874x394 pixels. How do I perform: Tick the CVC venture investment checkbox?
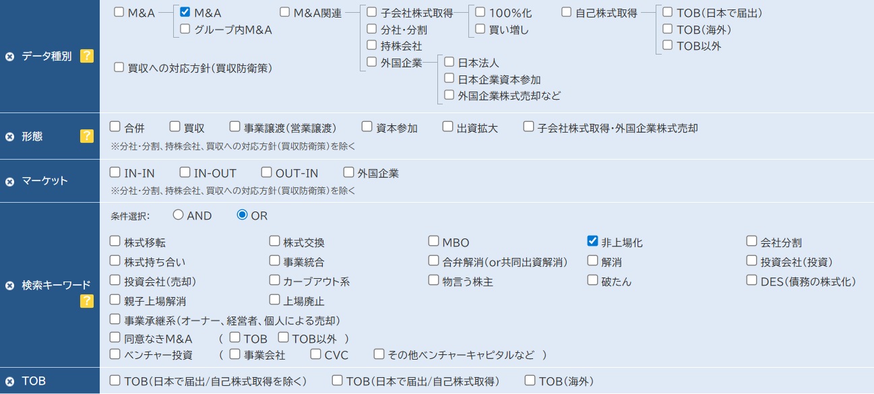coord(315,354)
